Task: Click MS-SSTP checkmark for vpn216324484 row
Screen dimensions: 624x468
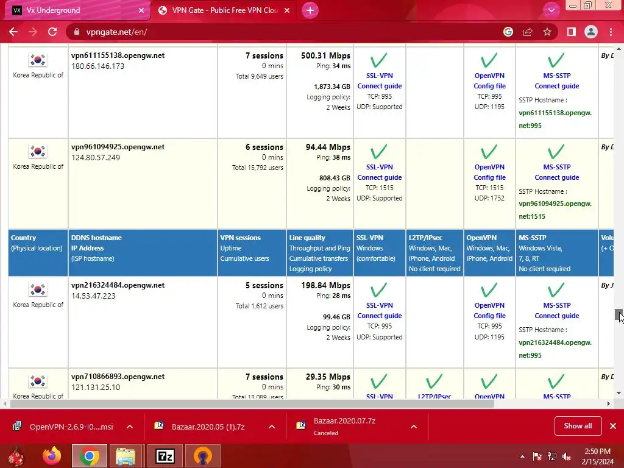Action: pos(556,289)
